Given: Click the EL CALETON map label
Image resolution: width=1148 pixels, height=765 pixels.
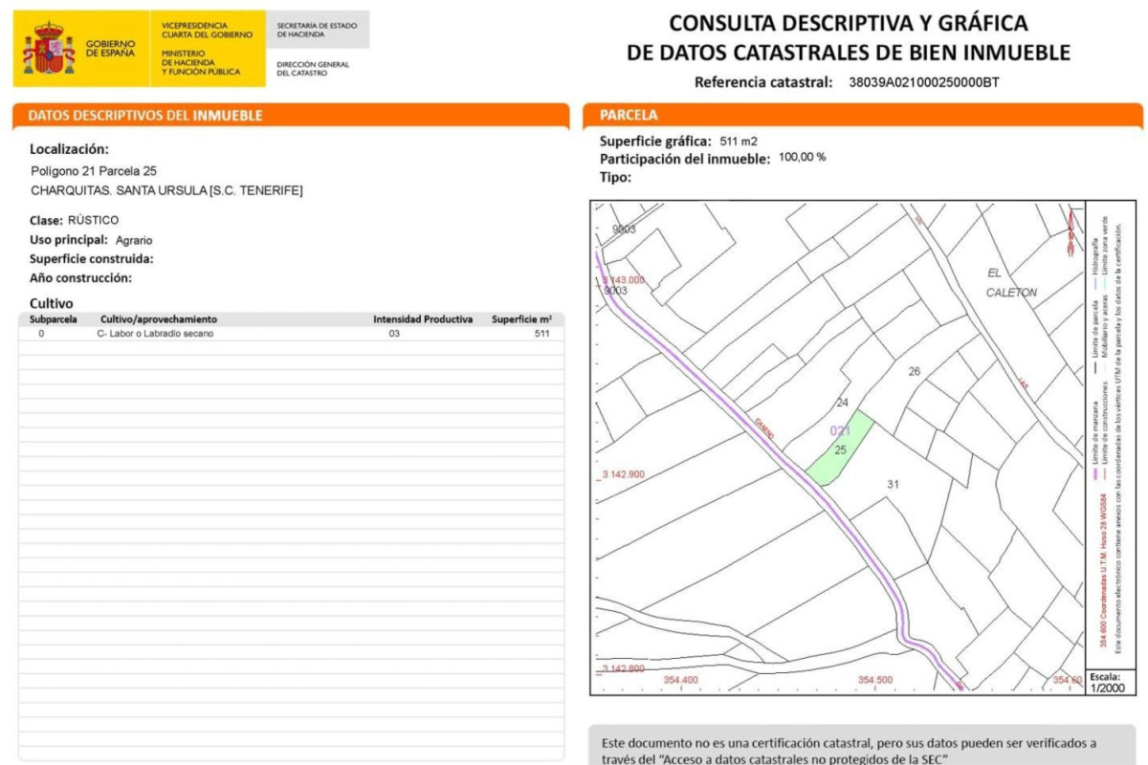Looking at the screenshot, I should [1011, 283].
